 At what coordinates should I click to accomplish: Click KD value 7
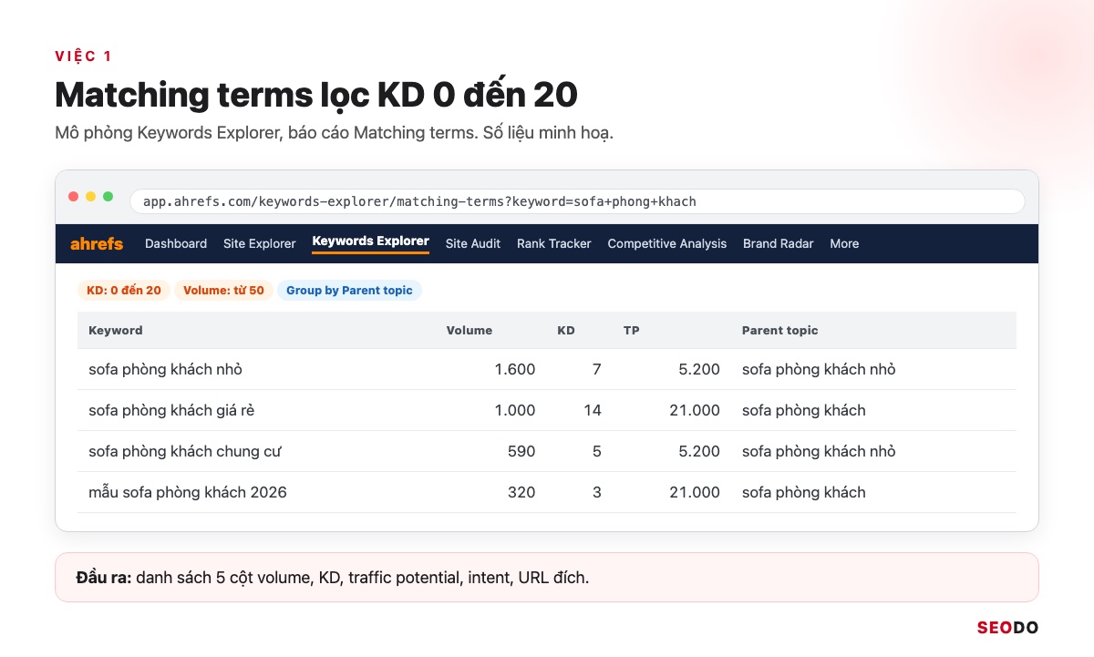(x=597, y=369)
